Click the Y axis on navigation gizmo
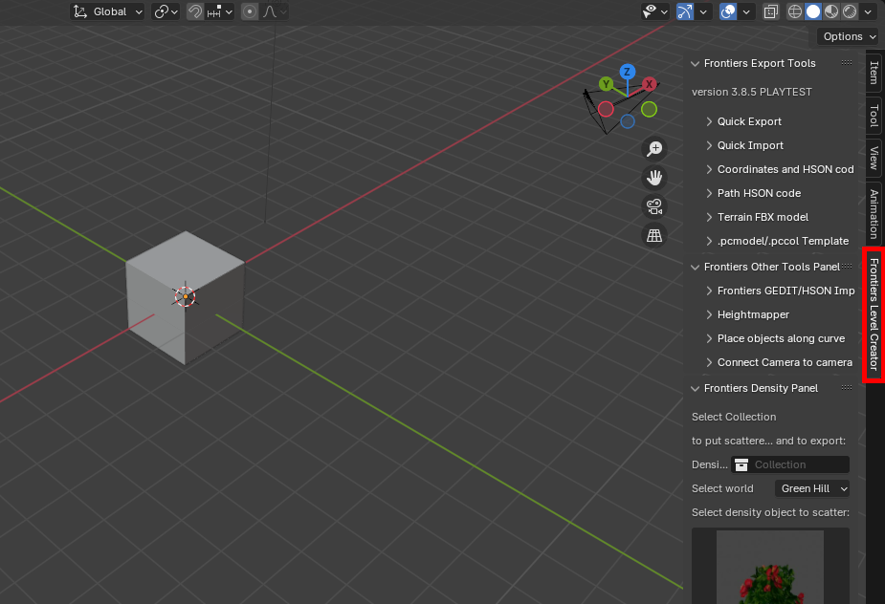The width and height of the screenshot is (885, 604). [x=607, y=84]
